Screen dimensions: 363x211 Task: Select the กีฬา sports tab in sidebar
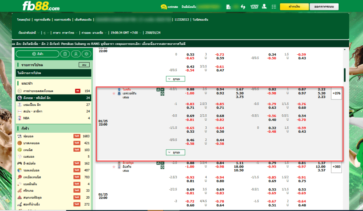tap(38, 54)
